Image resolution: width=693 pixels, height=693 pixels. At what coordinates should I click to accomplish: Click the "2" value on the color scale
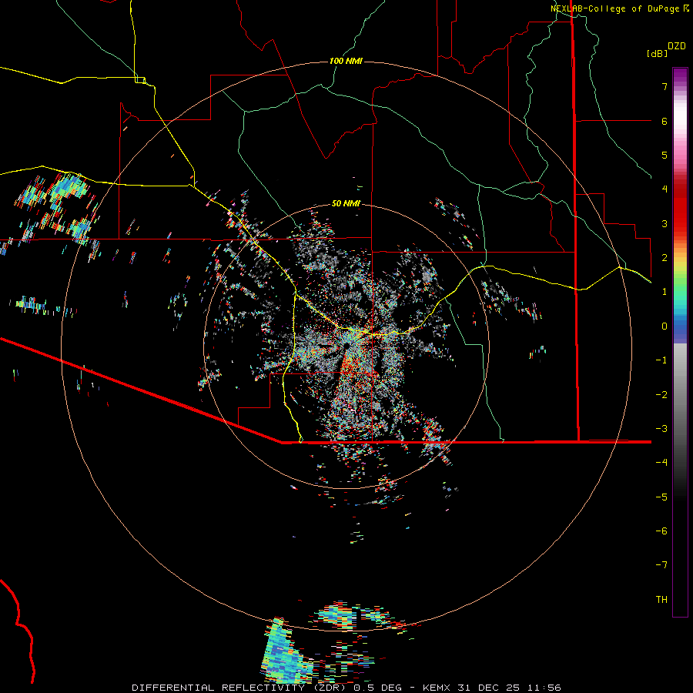[665, 258]
